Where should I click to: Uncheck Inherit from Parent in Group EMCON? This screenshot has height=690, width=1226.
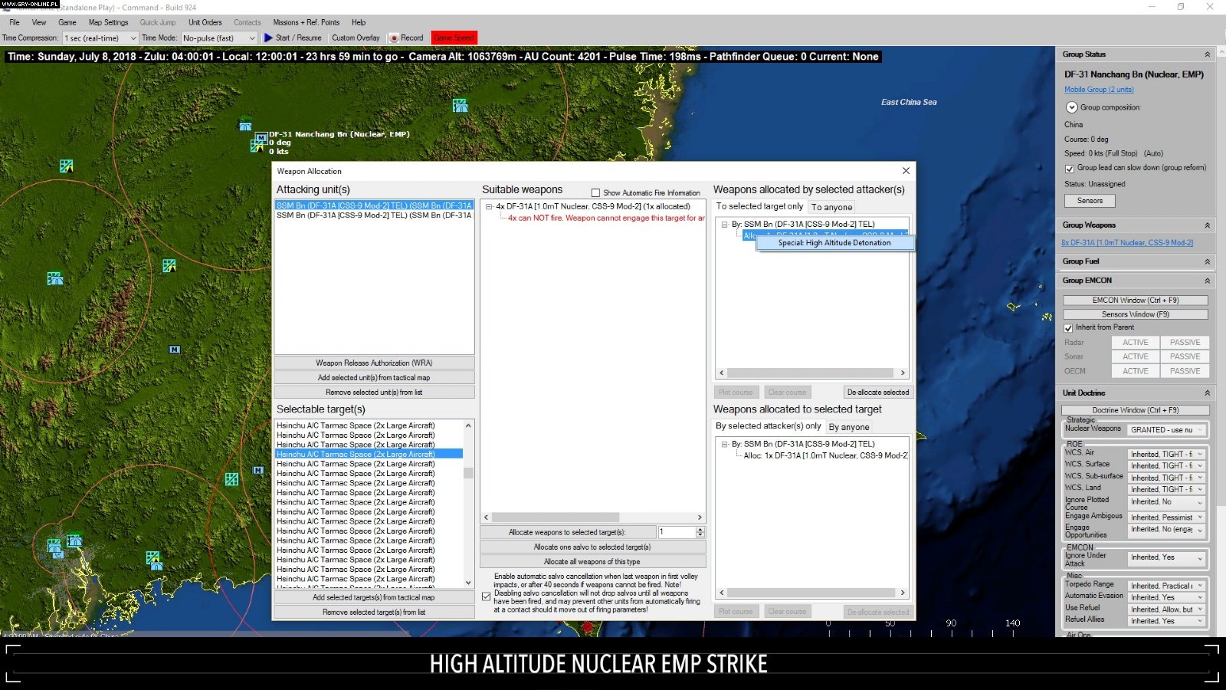(1069, 327)
